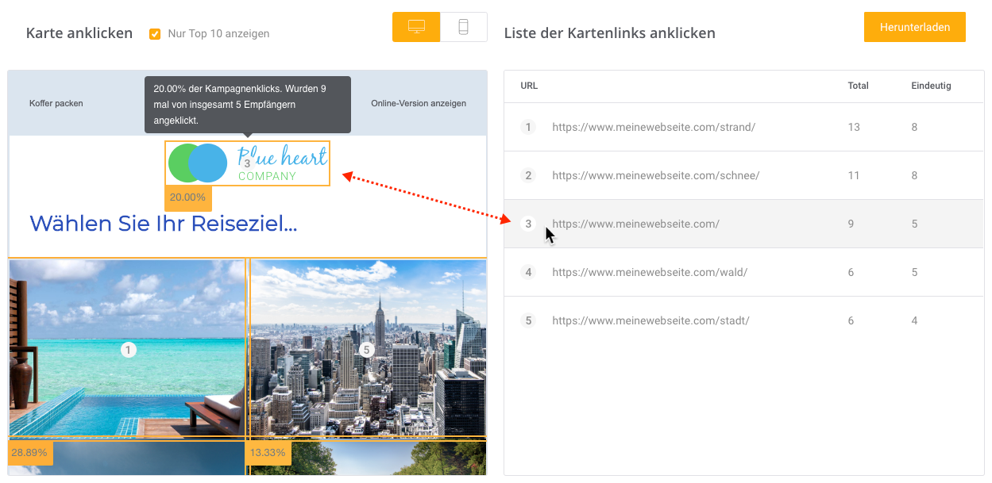Uncheck Nur Top 10 anzeigen checkbox
The height and width of the screenshot is (483, 992).
click(x=155, y=33)
